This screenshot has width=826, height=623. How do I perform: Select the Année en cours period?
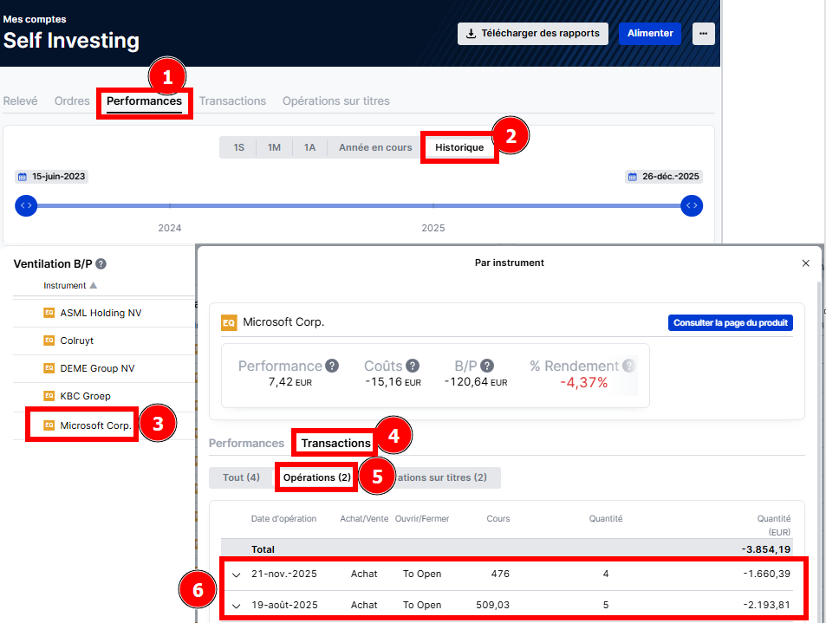375,147
